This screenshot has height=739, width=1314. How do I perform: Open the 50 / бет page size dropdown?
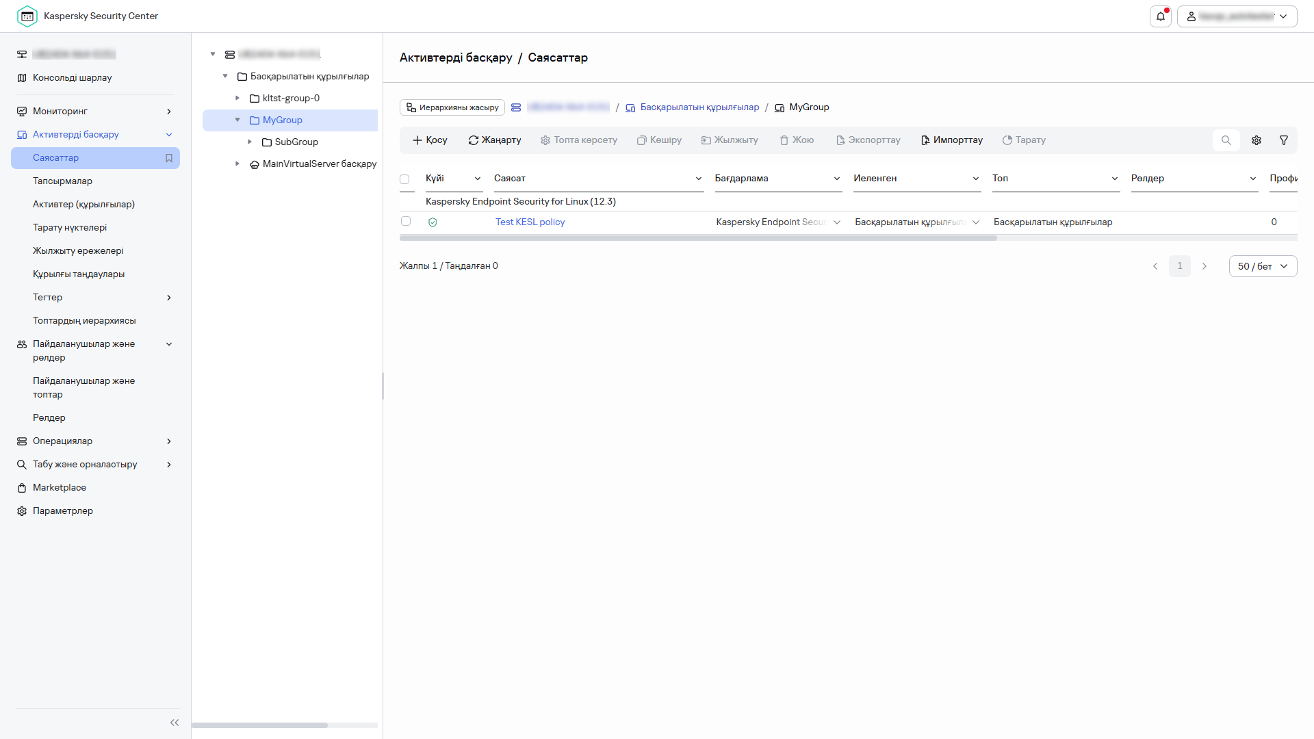point(1263,266)
